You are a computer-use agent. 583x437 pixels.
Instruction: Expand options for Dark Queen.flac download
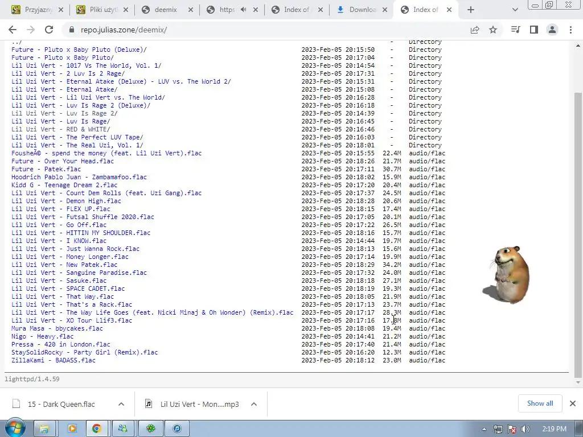click(x=121, y=404)
